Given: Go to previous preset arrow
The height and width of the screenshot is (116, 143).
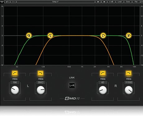Looking at the screenshot, I should click(98, 2).
